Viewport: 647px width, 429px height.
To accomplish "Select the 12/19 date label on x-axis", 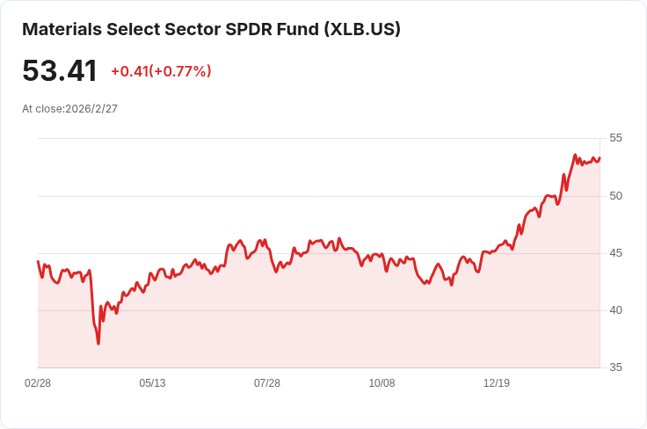I will tap(497, 383).
